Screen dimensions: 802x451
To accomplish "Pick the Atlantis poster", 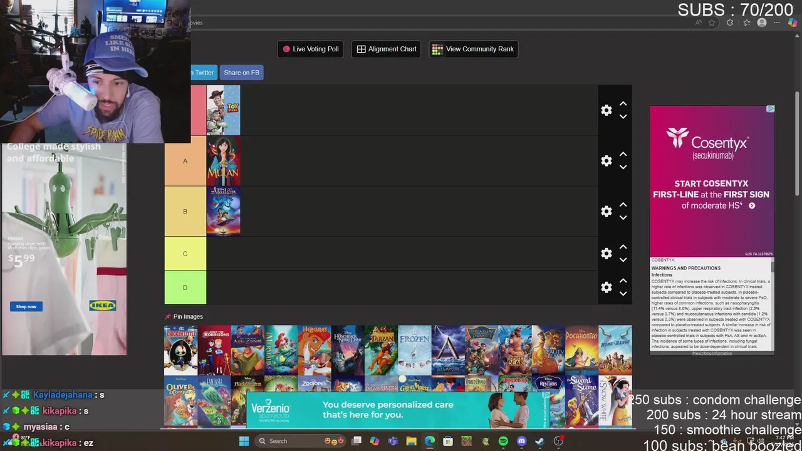I will pyautogui.click(x=448, y=350).
